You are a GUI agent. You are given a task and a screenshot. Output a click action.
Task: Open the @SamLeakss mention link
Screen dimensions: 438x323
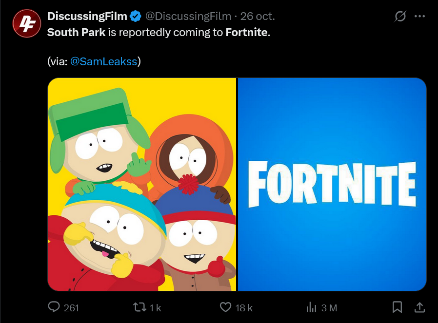point(103,61)
